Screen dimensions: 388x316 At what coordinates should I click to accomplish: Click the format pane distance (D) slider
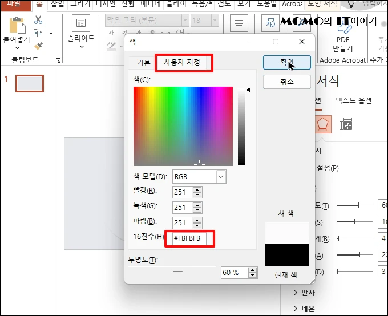pyautogui.click(x=355, y=271)
